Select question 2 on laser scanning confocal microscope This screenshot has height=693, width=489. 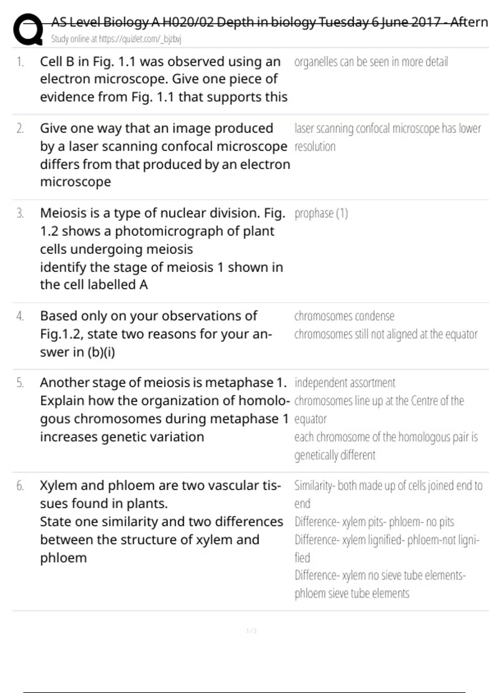[165, 155]
